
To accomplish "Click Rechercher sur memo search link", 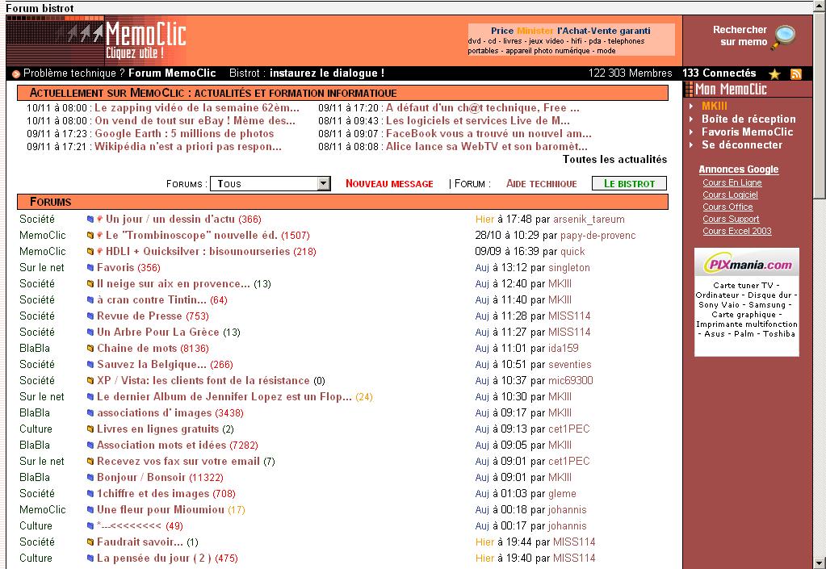I will pos(740,36).
